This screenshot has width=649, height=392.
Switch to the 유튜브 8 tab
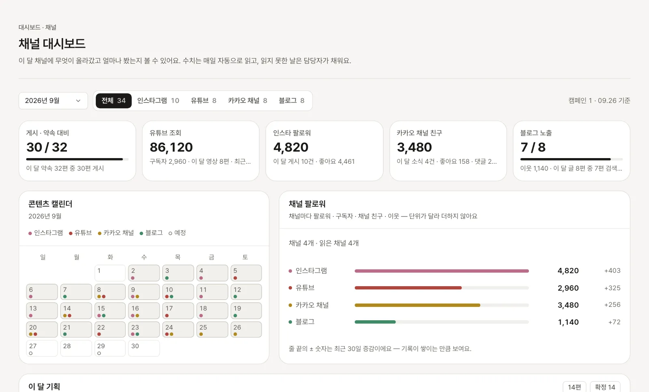click(204, 101)
